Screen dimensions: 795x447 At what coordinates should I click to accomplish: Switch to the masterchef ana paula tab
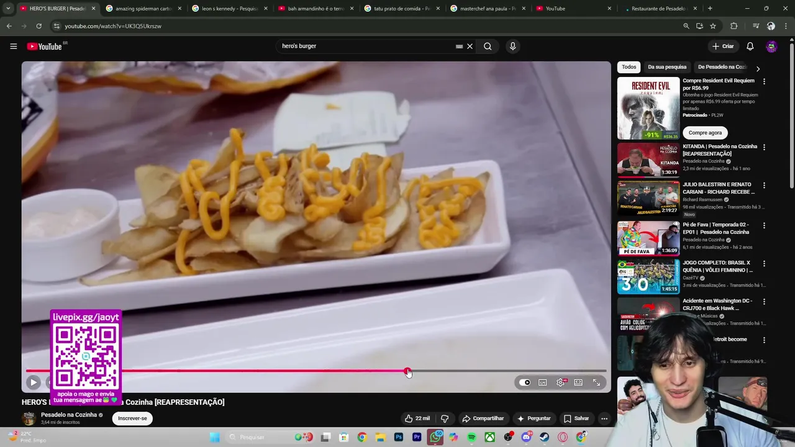tap(487, 9)
